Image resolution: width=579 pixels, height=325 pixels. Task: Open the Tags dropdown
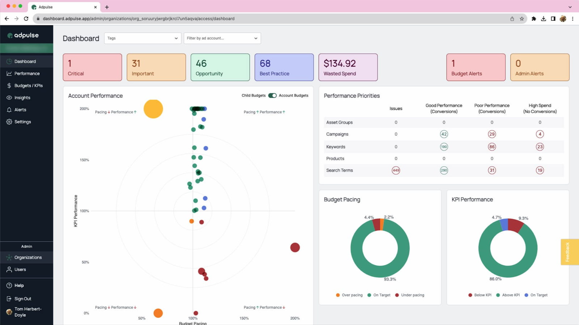tap(143, 38)
